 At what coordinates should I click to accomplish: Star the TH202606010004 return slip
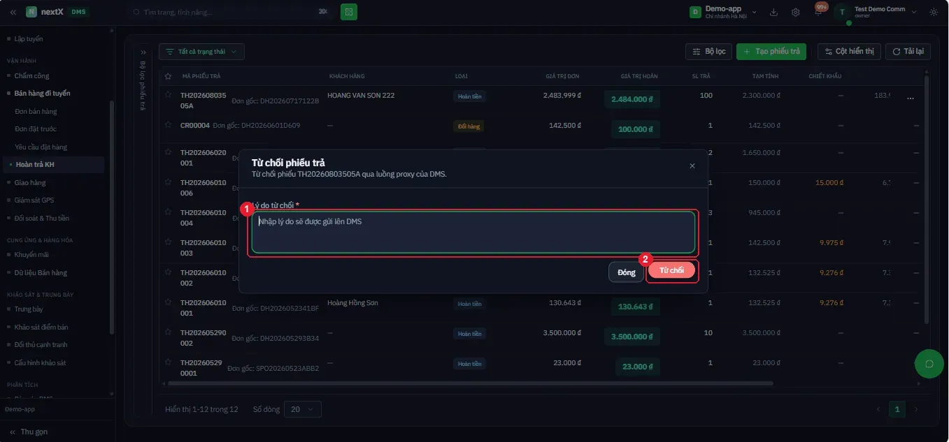[x=168, y=213]
